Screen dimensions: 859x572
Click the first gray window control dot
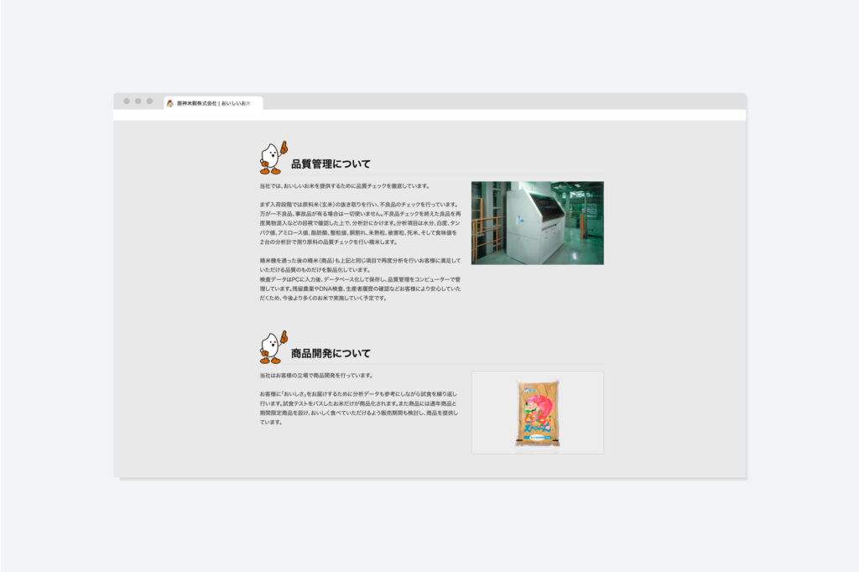pyautogui.click(x=127, y=101)
